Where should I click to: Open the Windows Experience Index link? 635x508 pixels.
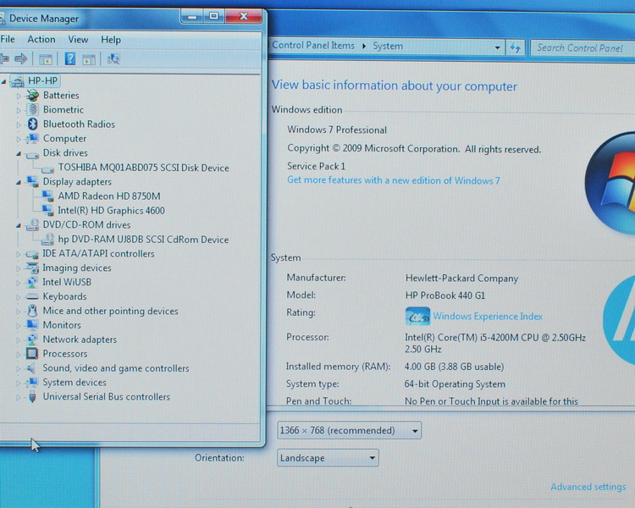488,317
